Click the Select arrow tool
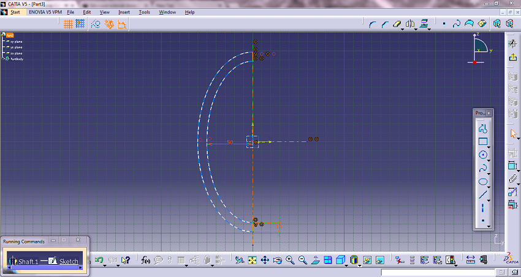Image resolution: width=521 pixels, height=277 pixels. pos(513,133)
